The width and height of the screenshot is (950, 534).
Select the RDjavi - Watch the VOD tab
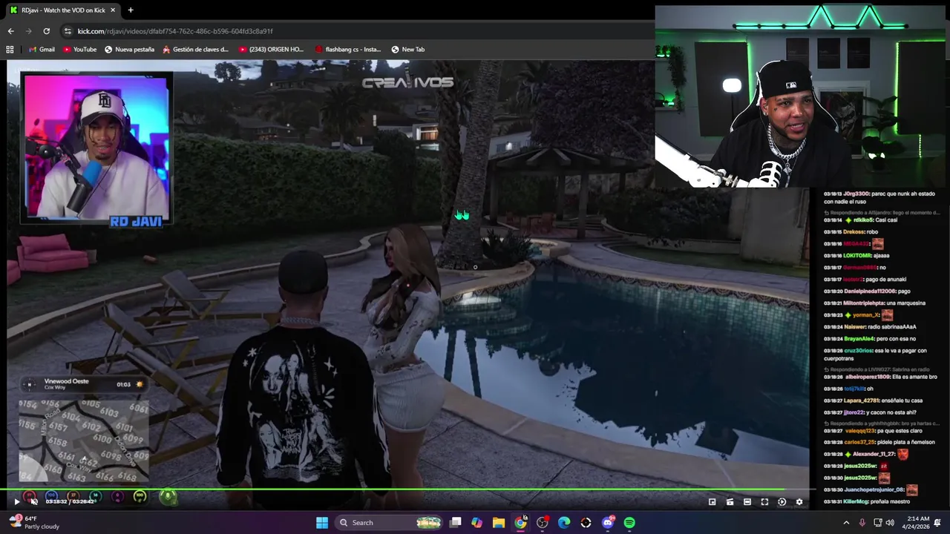click(63, 10)
